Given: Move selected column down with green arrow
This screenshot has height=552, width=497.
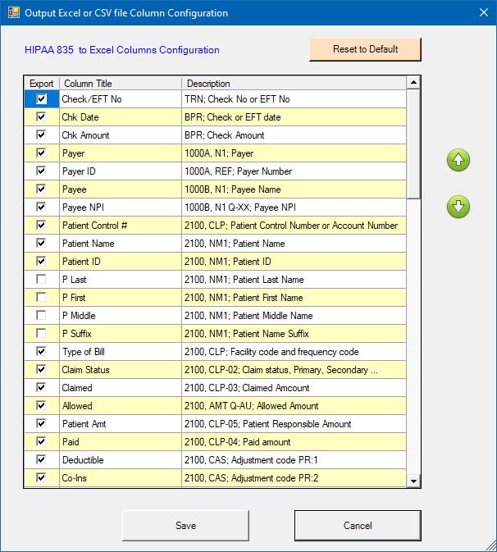Looking at the screenshot, I should click(458, 207).
